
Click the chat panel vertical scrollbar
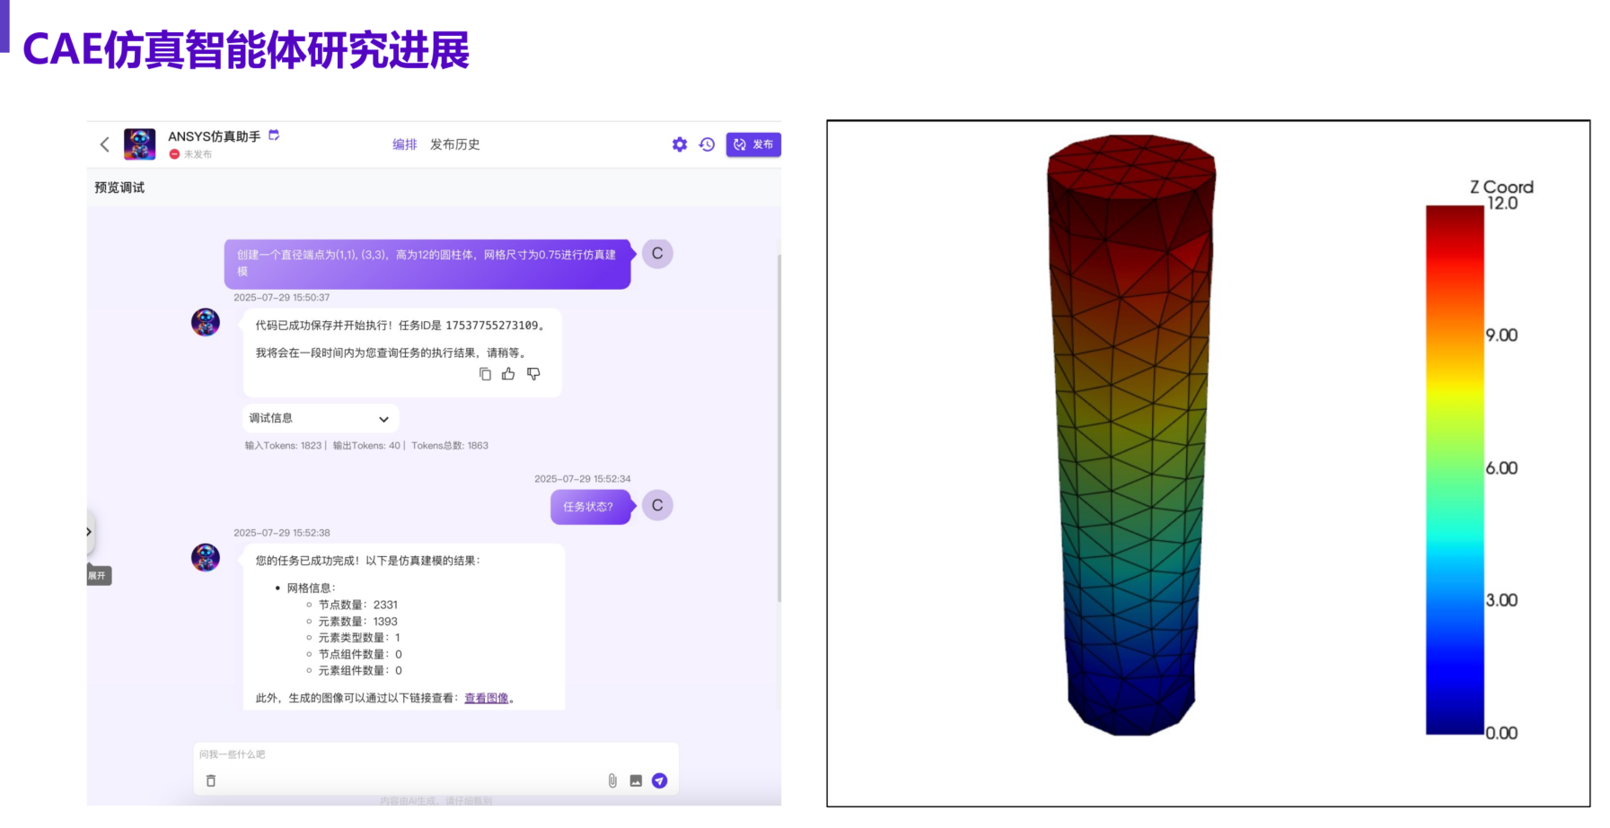[779, 428]
